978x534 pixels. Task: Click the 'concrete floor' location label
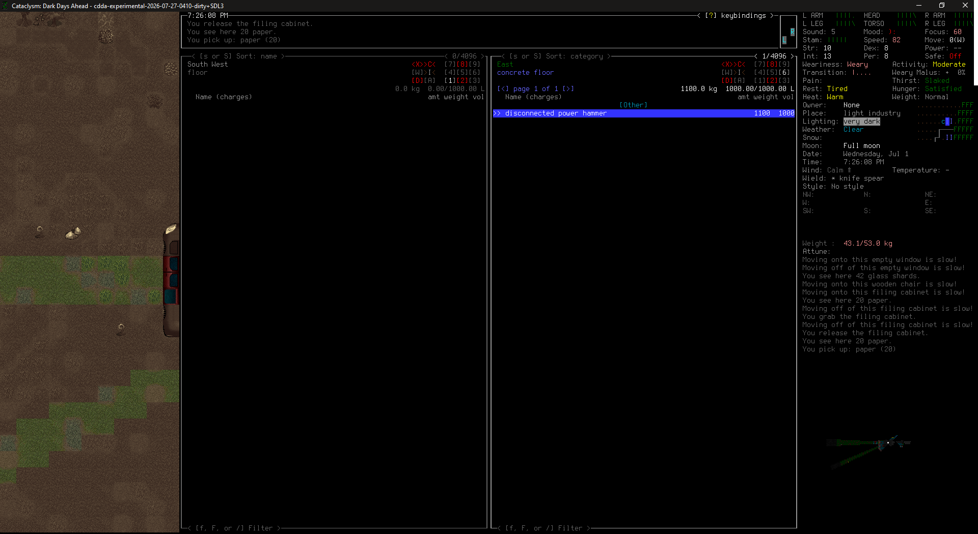(x=525, y=73)
